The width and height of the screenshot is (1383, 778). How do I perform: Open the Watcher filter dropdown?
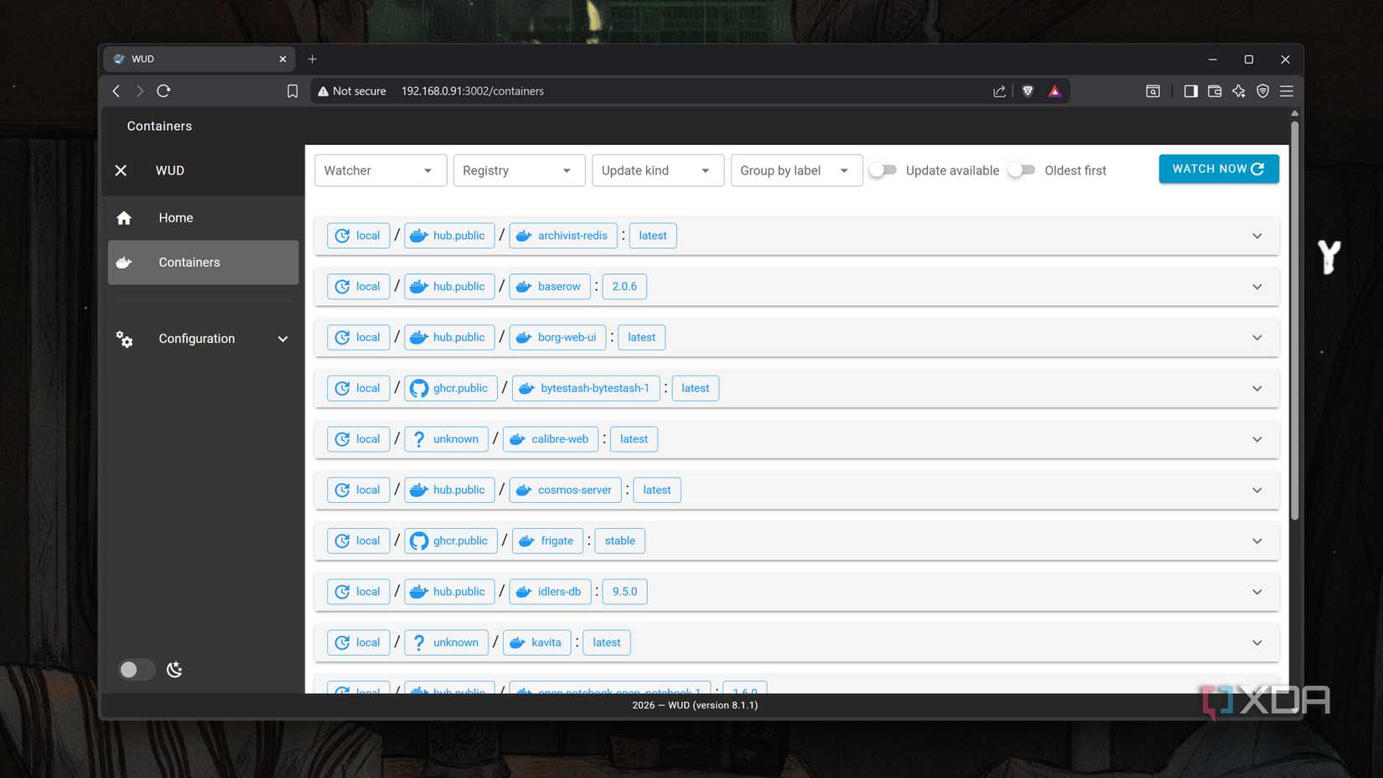tap(380, 170)
